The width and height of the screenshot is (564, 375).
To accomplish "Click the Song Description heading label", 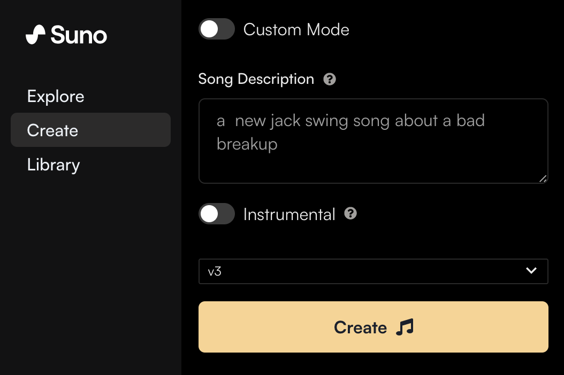I will (256, 79).
